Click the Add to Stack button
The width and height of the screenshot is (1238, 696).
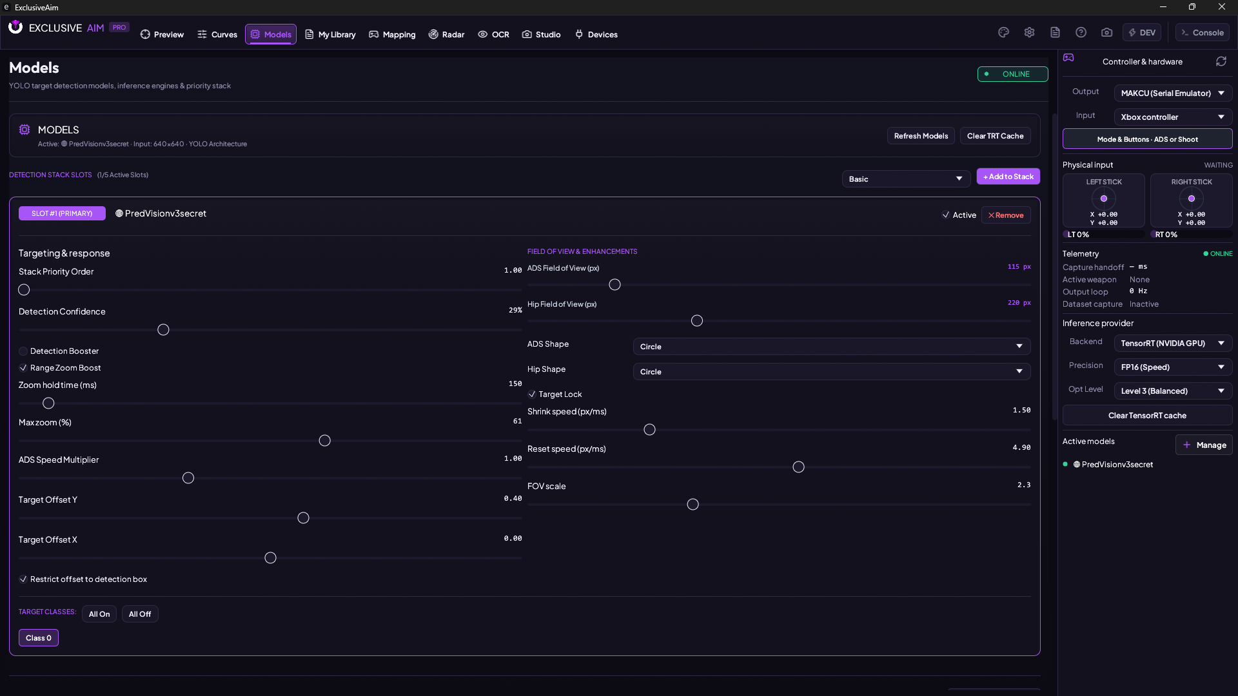click(1008, 177)
